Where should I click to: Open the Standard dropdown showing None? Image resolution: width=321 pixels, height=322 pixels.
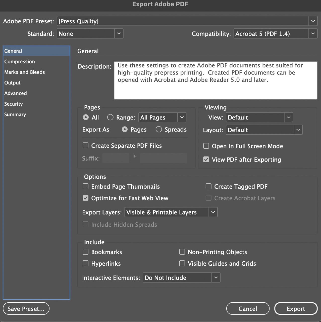pyautogui.click(x=90, y=33)
